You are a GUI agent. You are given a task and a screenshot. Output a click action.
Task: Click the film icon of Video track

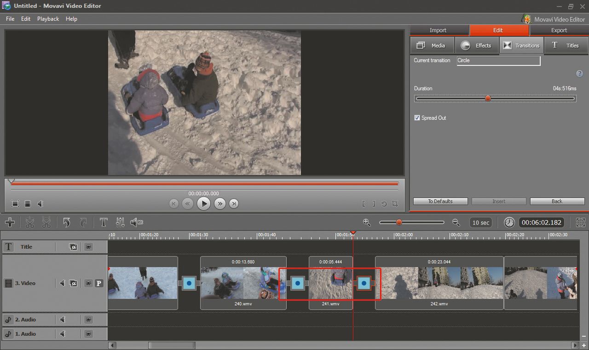(x=8, y=283)
